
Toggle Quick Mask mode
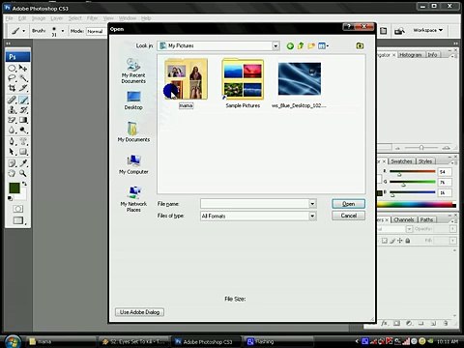click(x=18, y=209)
